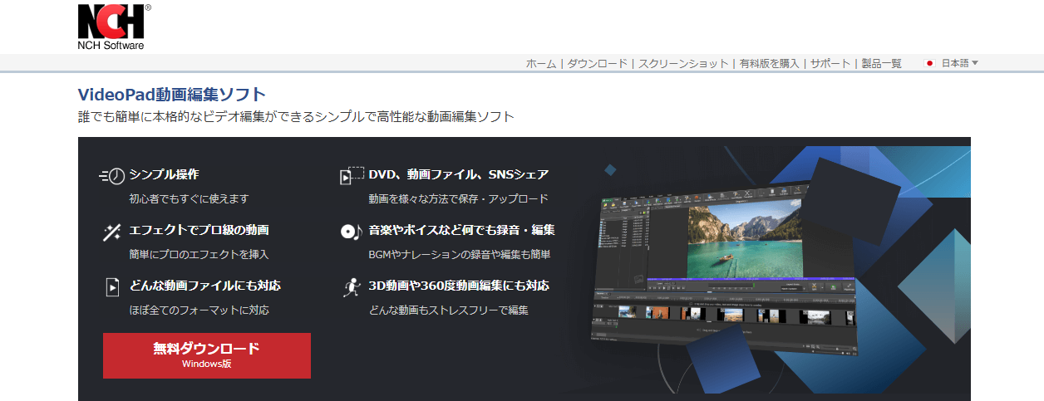
Task: Click the 無料ダウンロード Windows版 button
Action: 207,355
